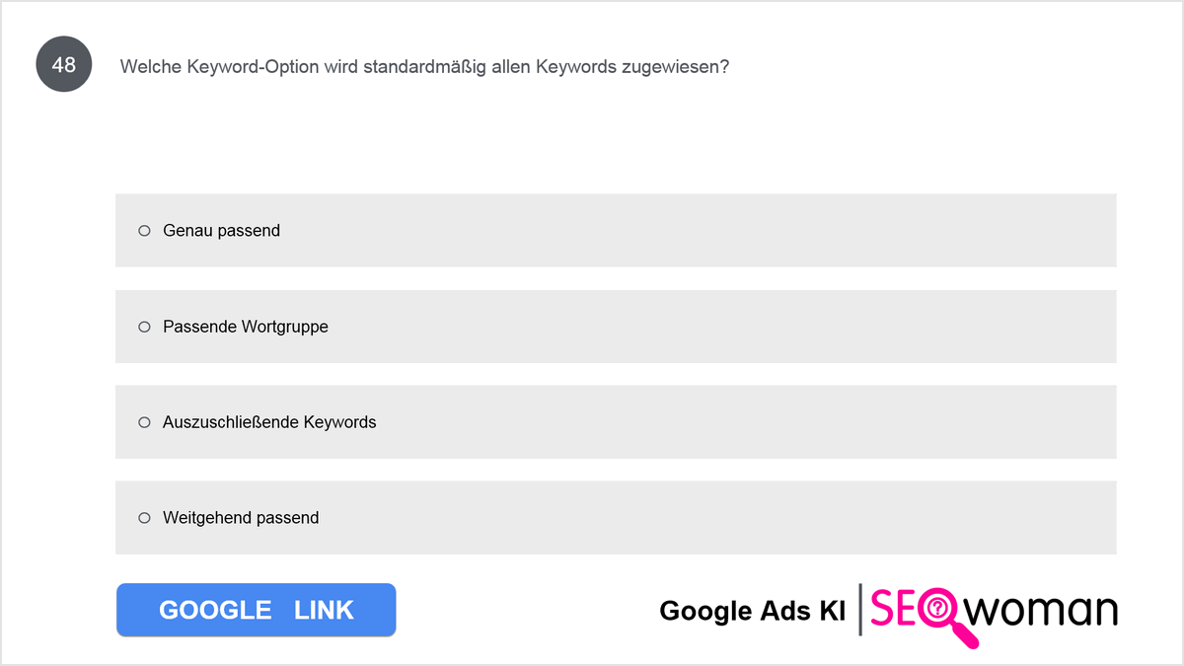Click the 'Google Ads KI' text
This screenshot has width=1184, height=666.
pyautogui.click(x=752, y=611)
